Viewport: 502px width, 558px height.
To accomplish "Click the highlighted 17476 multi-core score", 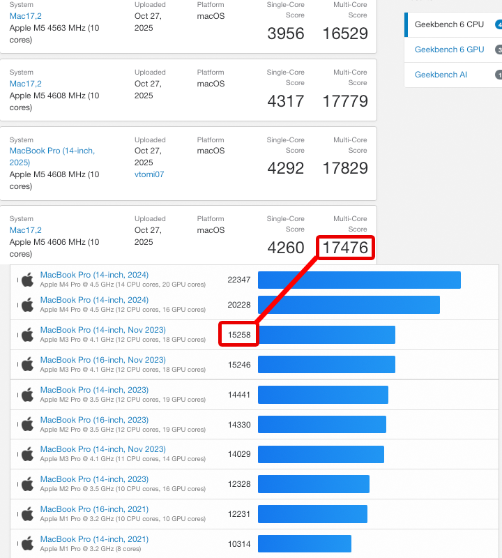I will (x=345, y=248).
